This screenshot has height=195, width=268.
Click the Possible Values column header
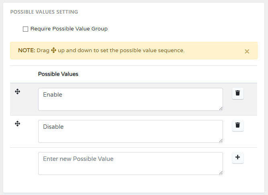pyautogui.click(x=58, y=74)
